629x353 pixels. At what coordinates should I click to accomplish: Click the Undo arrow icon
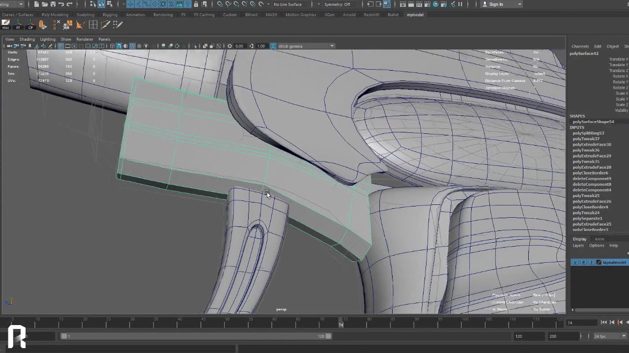[61, 4]
